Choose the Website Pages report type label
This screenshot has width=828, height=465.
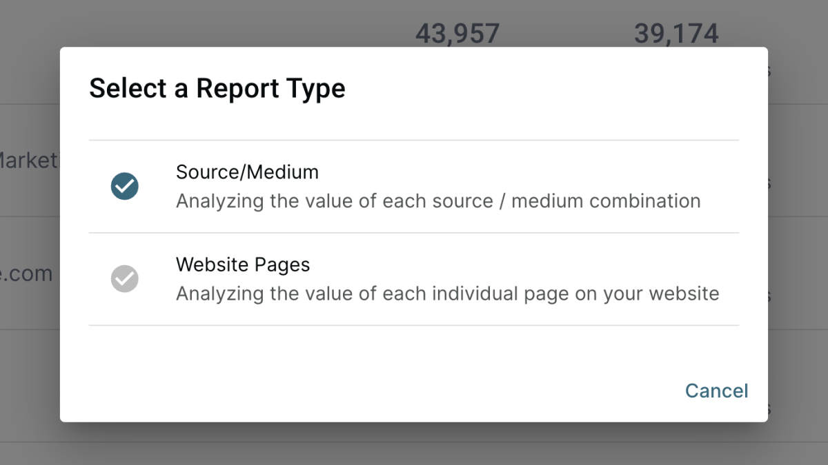(x=243, y=265)
